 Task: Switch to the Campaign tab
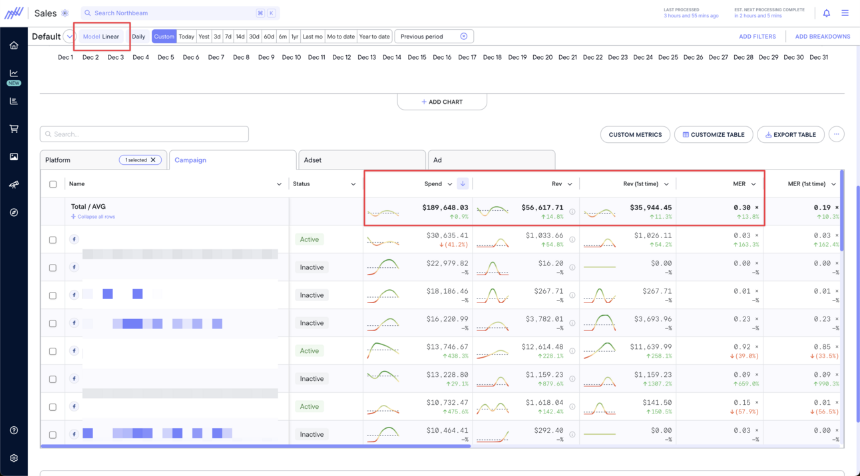tap(232, 160)
